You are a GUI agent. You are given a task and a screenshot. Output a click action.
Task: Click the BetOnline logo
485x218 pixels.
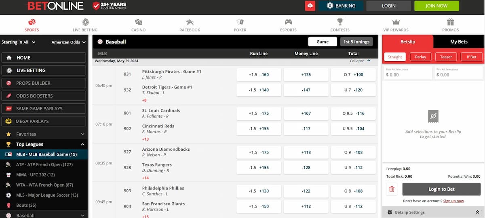(x=55, y=6)
